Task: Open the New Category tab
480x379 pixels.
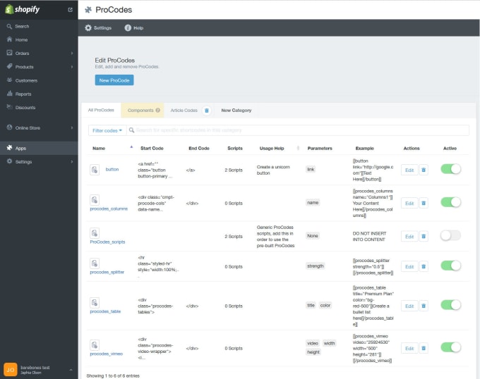Action: click(x=236, y=111)
